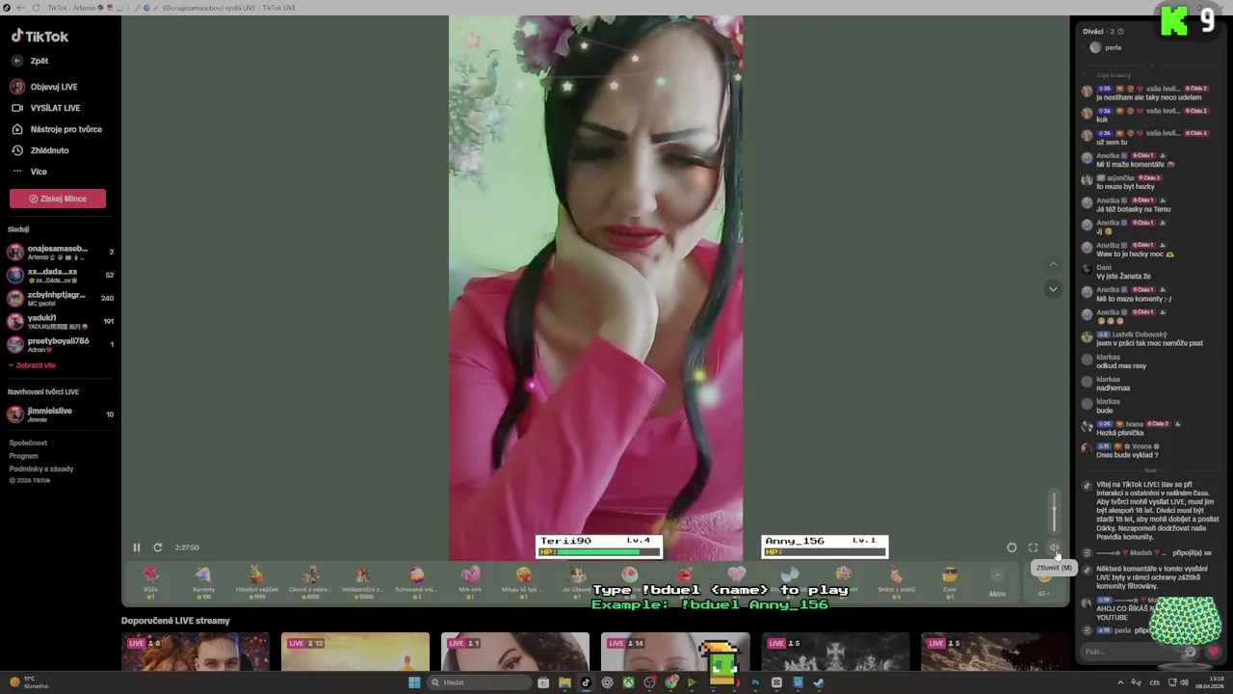Open viewer perla profile
The width and height of the screenshot is (1233, 694).
[x=1106, y=47]
